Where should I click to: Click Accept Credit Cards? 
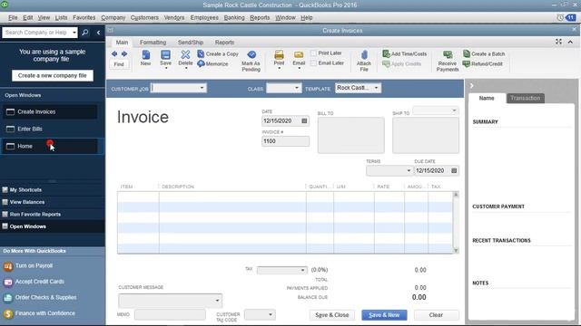[x=34, y=282]
